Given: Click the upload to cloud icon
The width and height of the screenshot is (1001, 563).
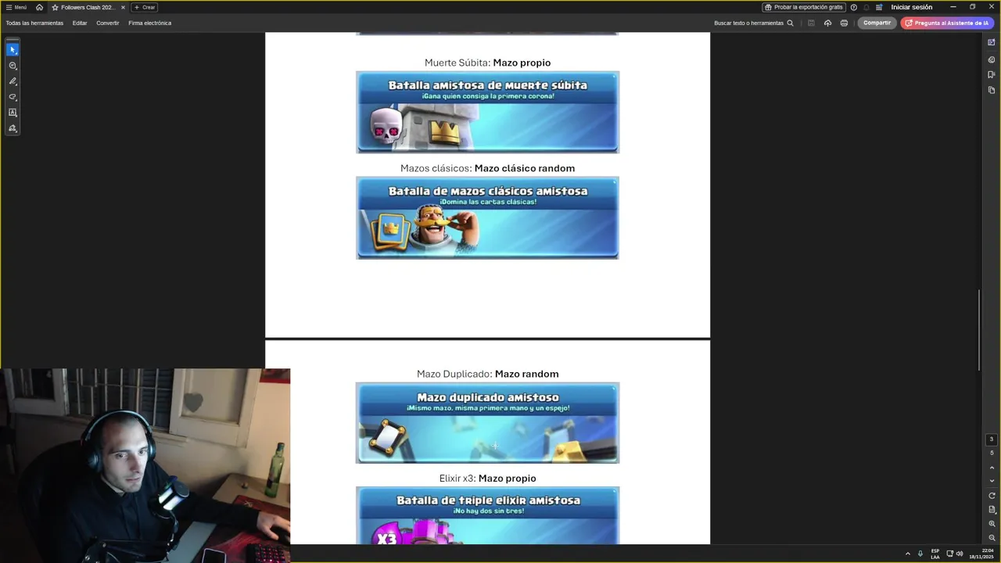Looking at the screenshot, I should pyautogui.click(x=827, y=23).
